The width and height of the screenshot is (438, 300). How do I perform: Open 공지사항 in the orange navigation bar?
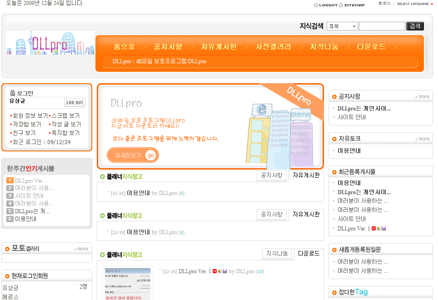point(168,46)
